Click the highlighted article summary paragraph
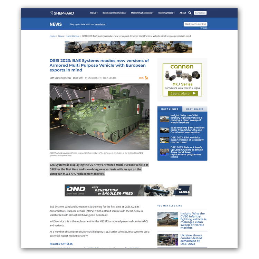Screen dimensions: 259x259 tap(99, 169)
